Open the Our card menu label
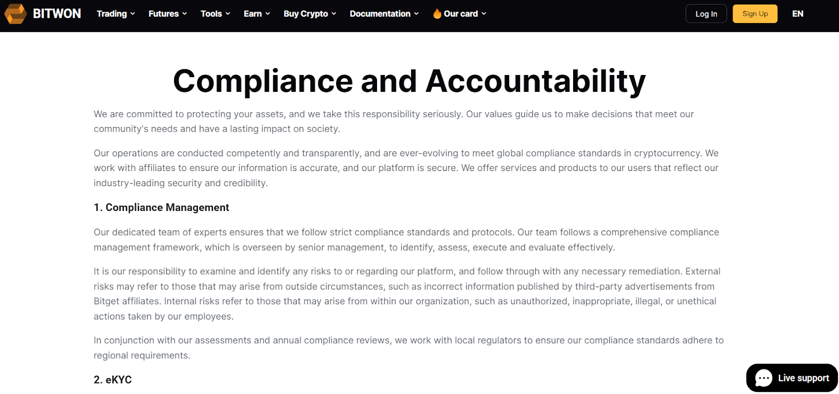 point(460,14)
